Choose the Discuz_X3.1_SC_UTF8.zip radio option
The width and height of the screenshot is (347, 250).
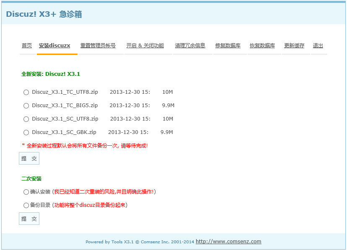tap(26, 119)
